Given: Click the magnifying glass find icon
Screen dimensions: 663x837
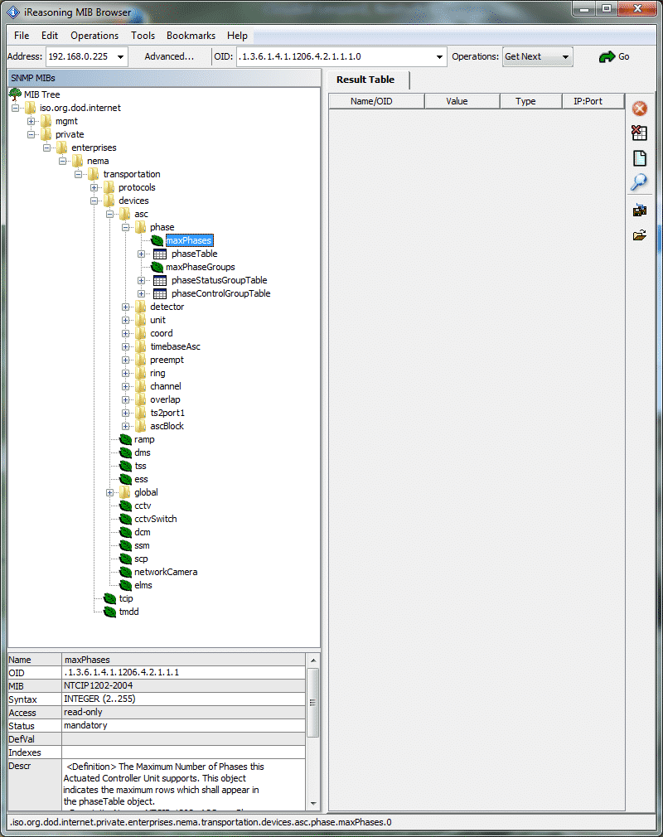Looking at the screenshot, I should 639,183.
